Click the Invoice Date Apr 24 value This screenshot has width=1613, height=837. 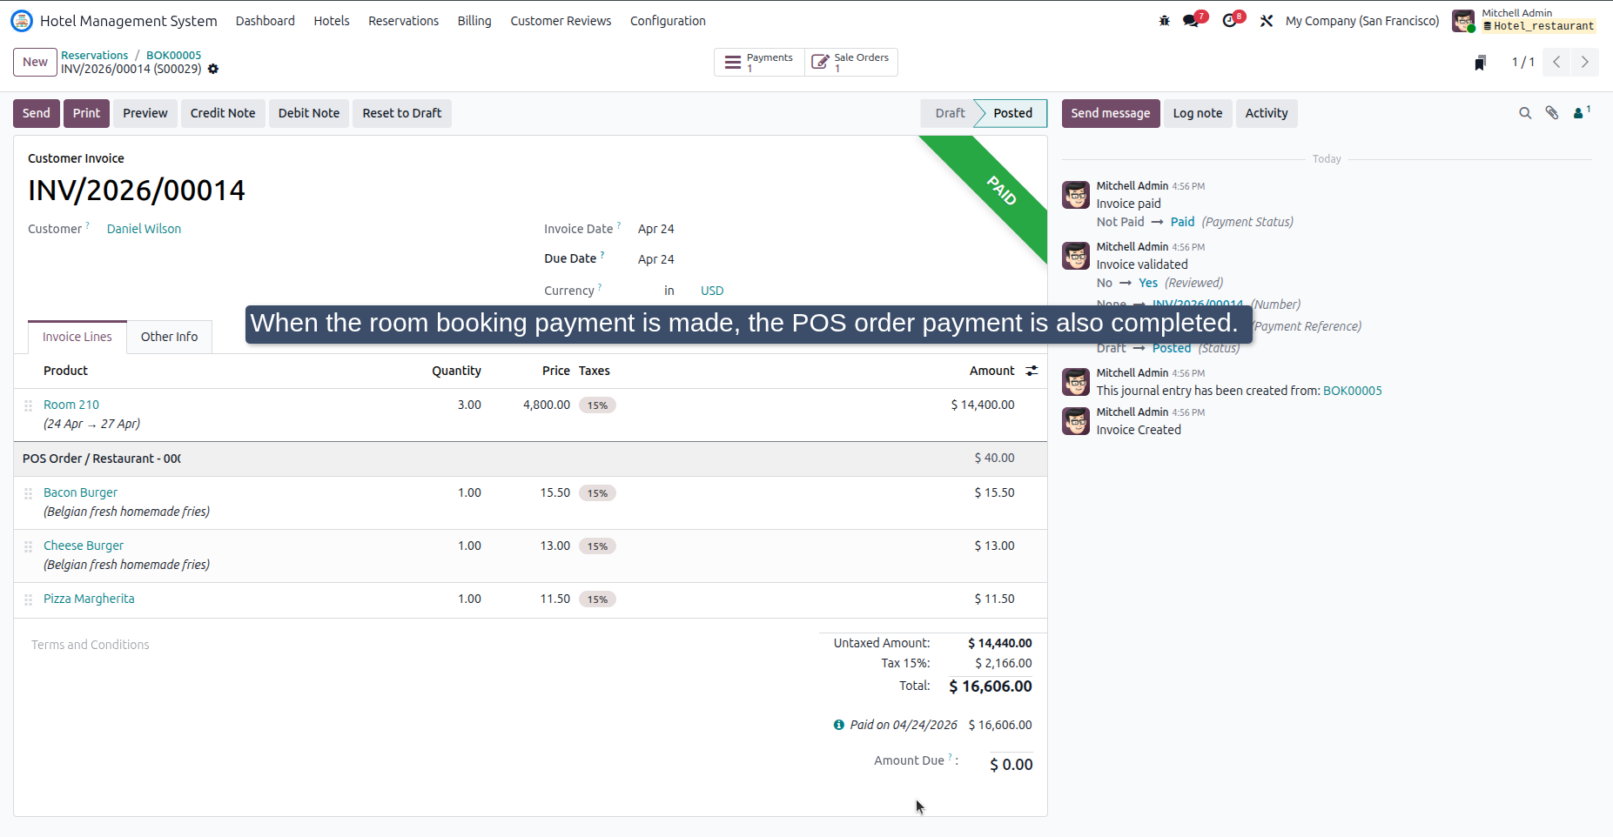655,229
